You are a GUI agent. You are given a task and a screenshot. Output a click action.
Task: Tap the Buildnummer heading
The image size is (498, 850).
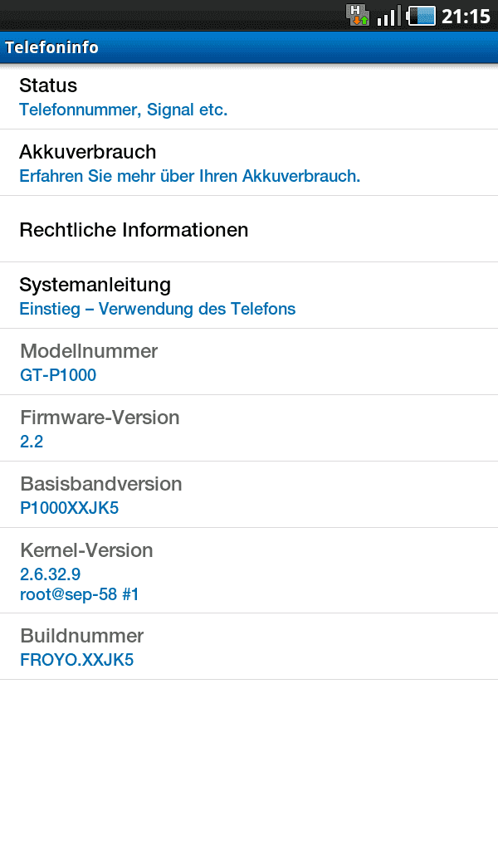click(82, 635)
